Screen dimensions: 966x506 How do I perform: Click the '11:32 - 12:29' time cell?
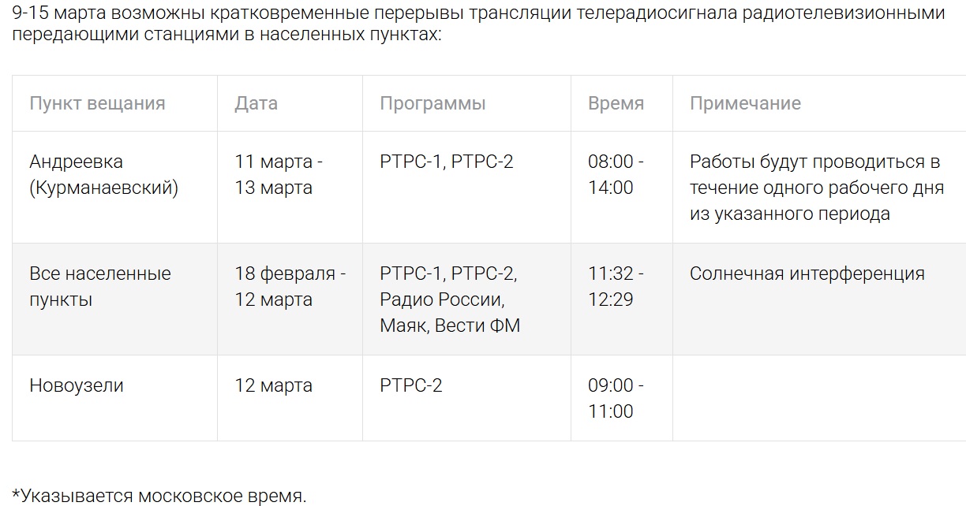tap(616, 286)
